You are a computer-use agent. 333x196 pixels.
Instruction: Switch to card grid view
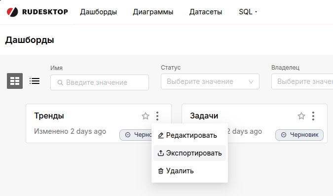[15, 81]
